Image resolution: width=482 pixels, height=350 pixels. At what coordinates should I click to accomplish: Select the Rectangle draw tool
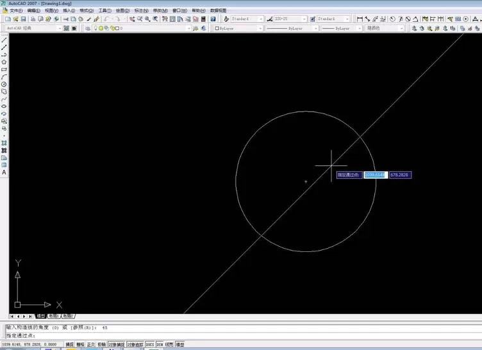click(4, 69)
